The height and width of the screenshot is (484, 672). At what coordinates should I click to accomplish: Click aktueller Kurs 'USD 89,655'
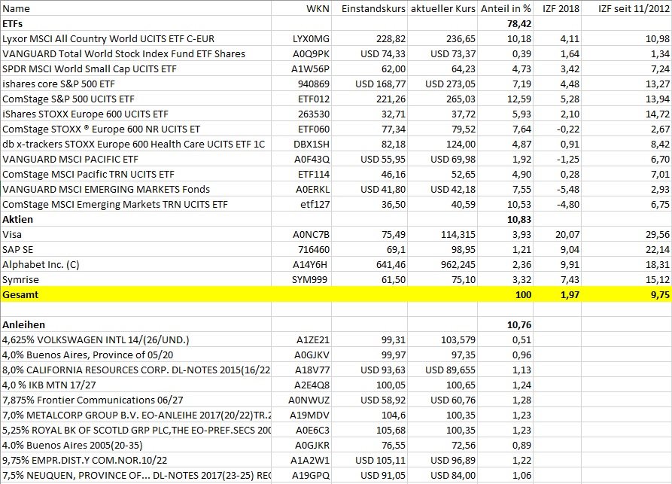point(442,370)
